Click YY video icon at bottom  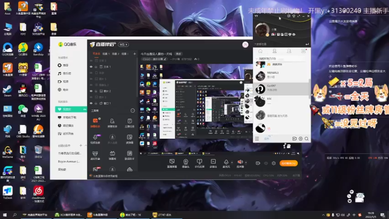tap(294, 139)
